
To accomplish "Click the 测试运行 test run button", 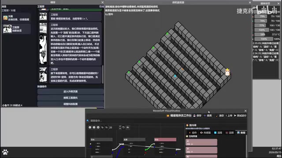I will point(240,116).
